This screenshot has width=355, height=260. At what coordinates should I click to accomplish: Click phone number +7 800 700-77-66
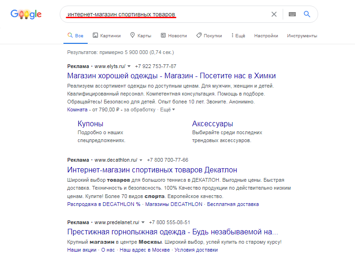pyautogui.click(x=167, y=160)
